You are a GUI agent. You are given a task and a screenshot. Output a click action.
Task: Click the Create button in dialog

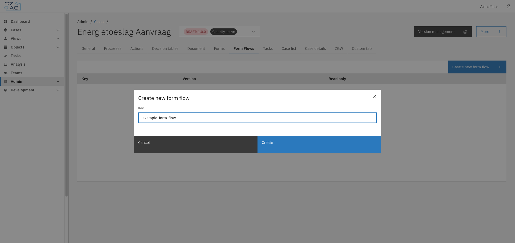pos(319,144)
